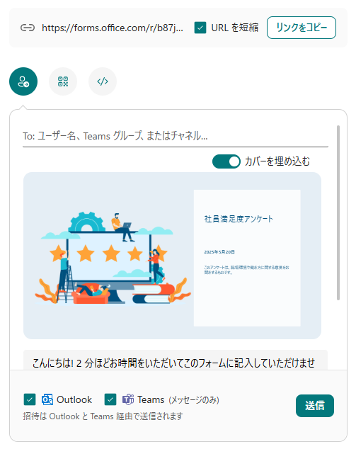Click the vertical scrollbar in the invite panel
The image size is (356, 449).
click(x=338, y=212)
